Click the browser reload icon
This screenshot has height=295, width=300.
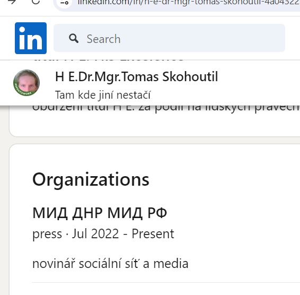(36, 2)
